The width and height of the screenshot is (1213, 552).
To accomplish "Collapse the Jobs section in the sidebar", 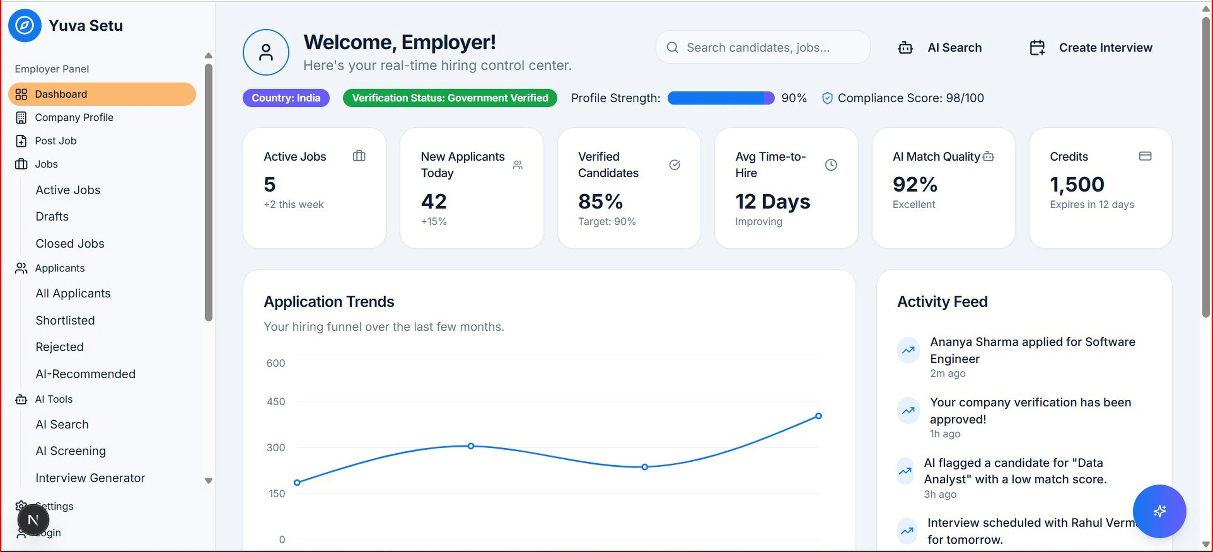I will [46, 164].
